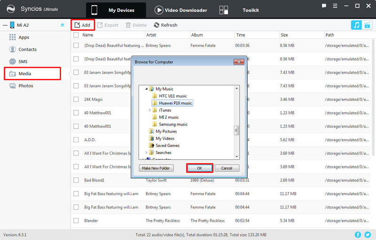
Task: Select the Taylor Swift artist cell
Action: 156,180
